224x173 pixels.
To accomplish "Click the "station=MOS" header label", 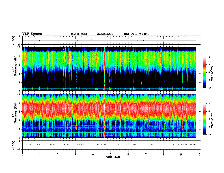I will pos(105,34).
